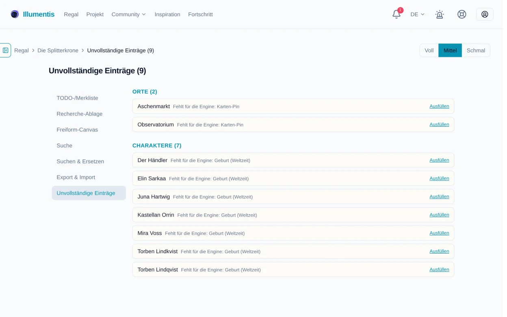The height and width of the screenshot is (317, 507).
Task: Open the DE language dropdown
Action: 417,14
